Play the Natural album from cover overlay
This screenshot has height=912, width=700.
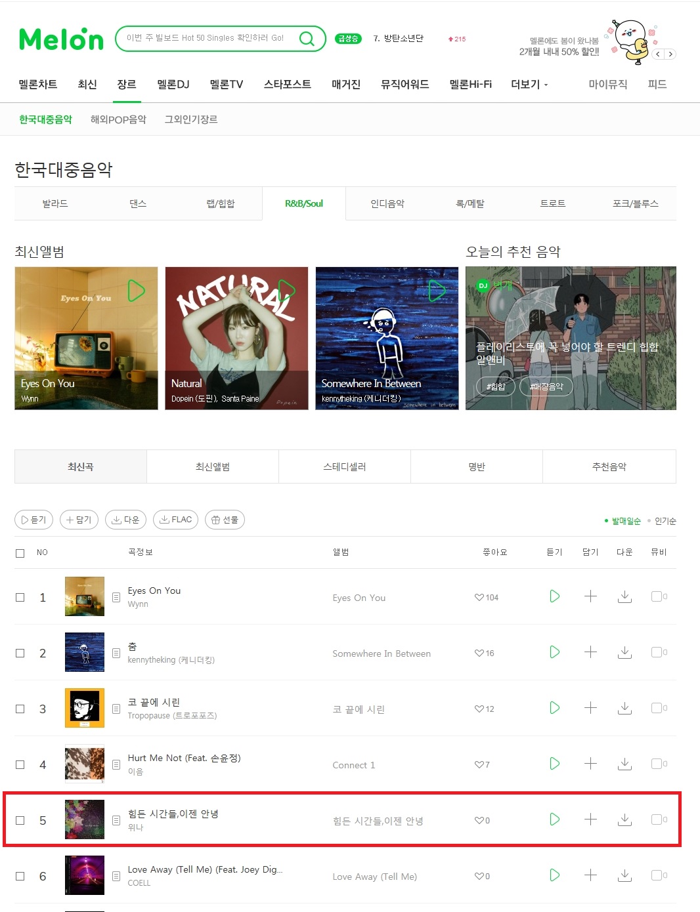click(286, 290)
